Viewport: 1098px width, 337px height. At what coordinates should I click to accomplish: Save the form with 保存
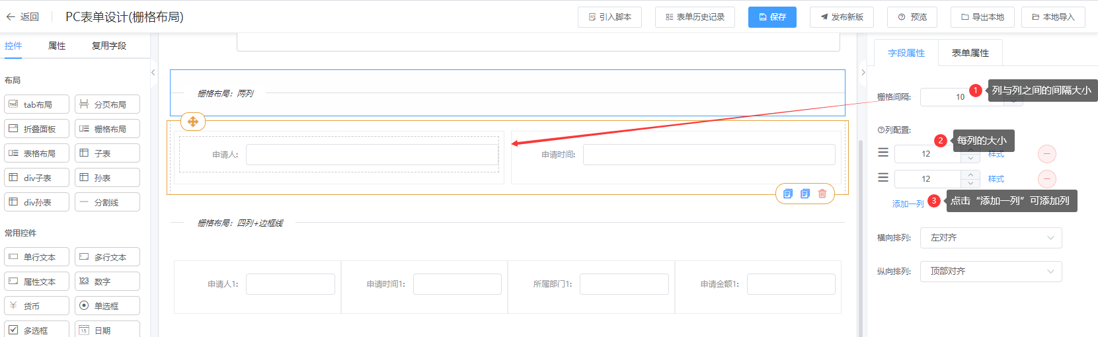pos(772,17)
